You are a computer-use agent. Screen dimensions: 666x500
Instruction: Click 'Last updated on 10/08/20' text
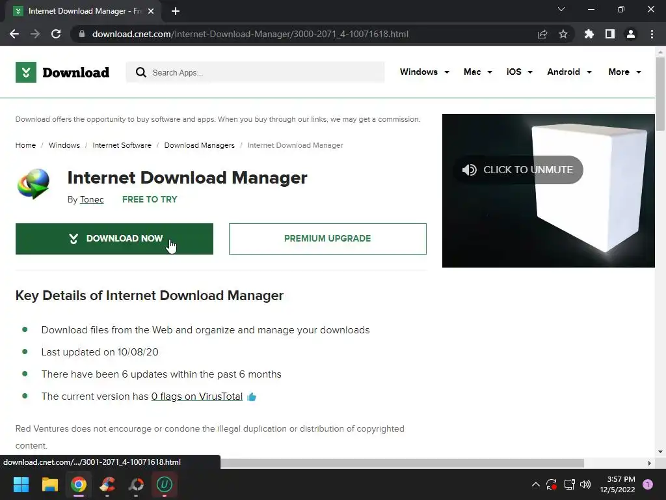[x=100, y=352]
